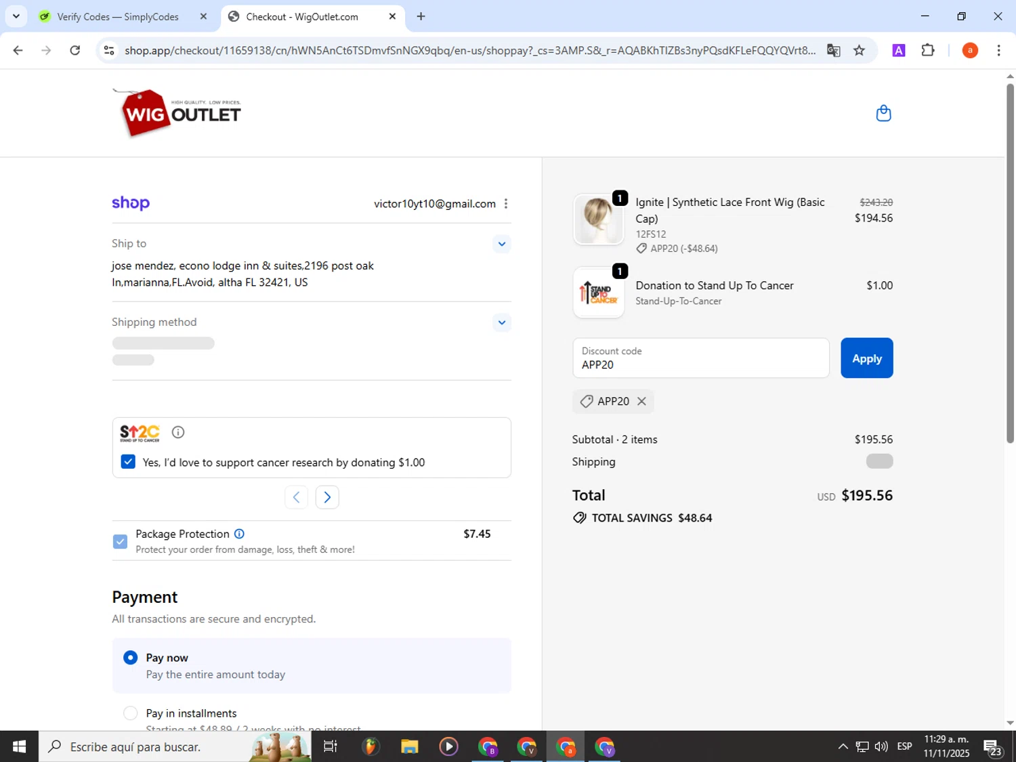Open the tab search dropdown arrow
Image resolution: width=1016 pixels, height=762 pixels.
pyautogui.click(x=16, y=16)
